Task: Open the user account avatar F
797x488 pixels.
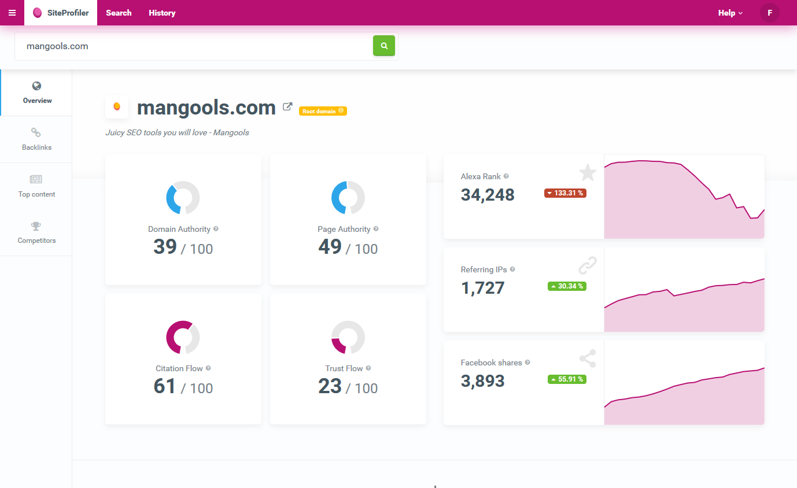Action: pyautogui.click(x=770, y=13)
